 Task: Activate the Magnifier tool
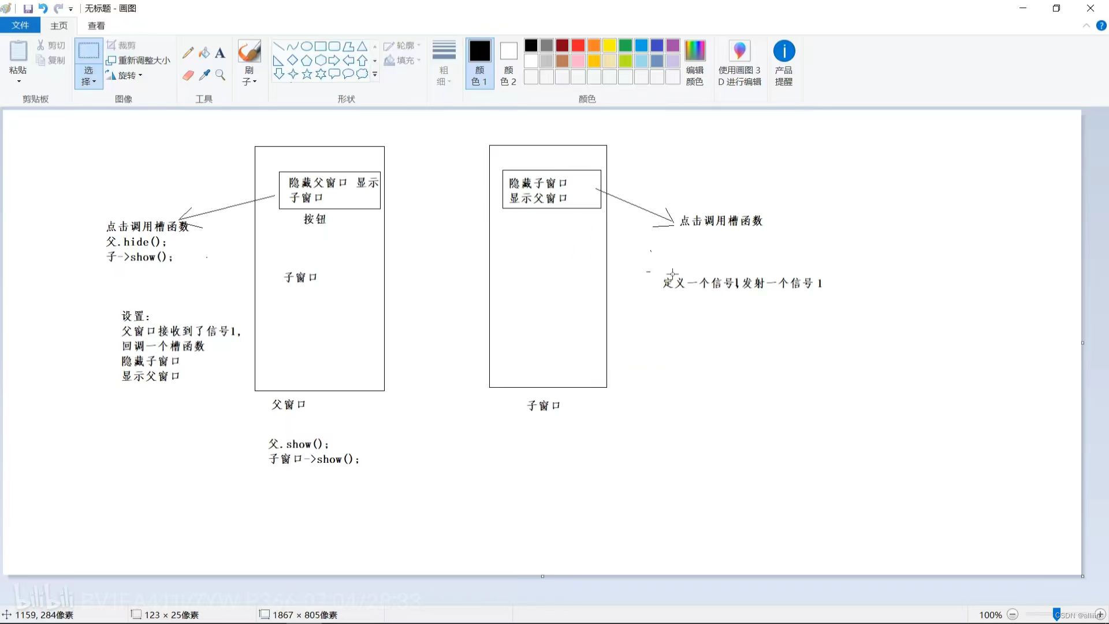pyautogui.click(x=220, y=75)
